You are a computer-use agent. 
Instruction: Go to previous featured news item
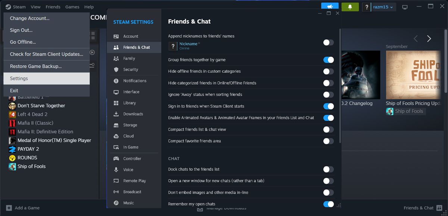click(416, 38)
